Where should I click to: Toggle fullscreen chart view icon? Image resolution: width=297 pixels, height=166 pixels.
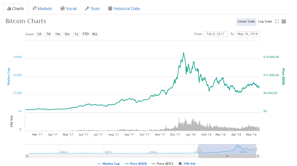click(277, 21)
